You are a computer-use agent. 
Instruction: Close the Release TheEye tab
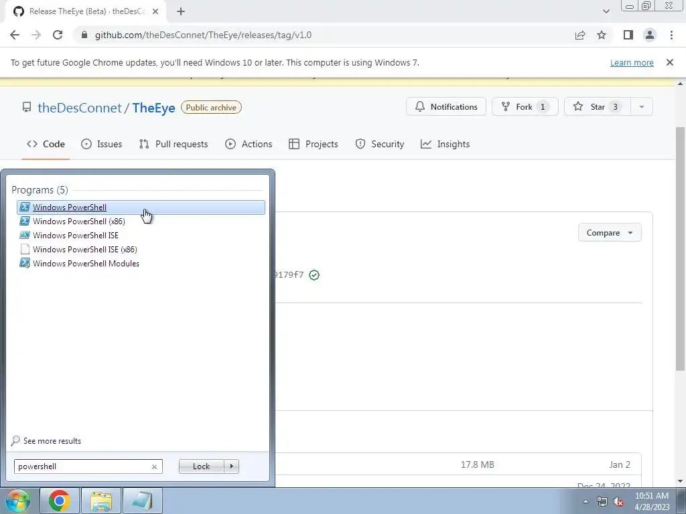[x=155, y=11]
